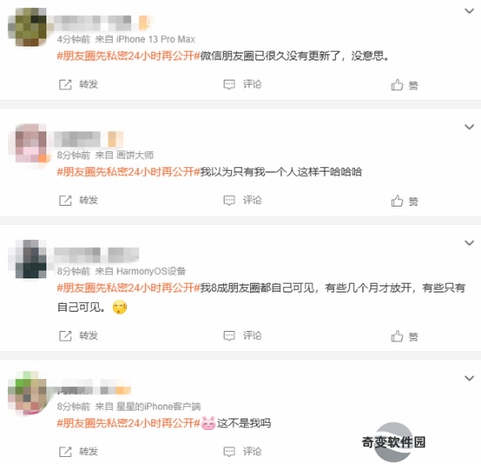Like the post from iPhone 13 Pro Max

(404, 85)
